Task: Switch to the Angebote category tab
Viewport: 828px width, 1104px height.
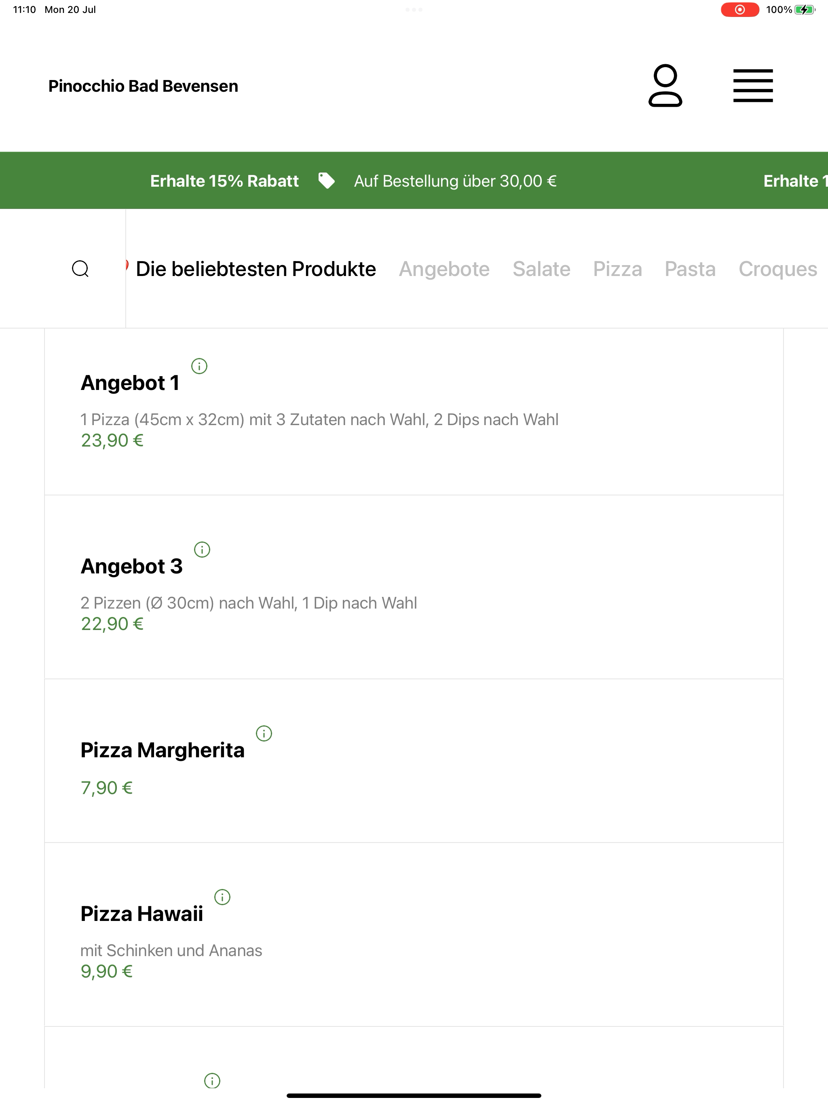Action: (444, 268)
